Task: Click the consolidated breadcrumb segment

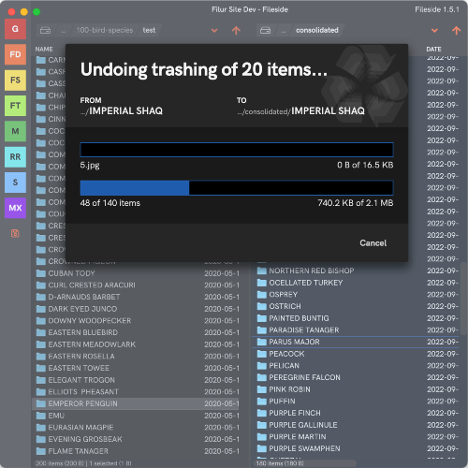Action: [x=317, y=30]
